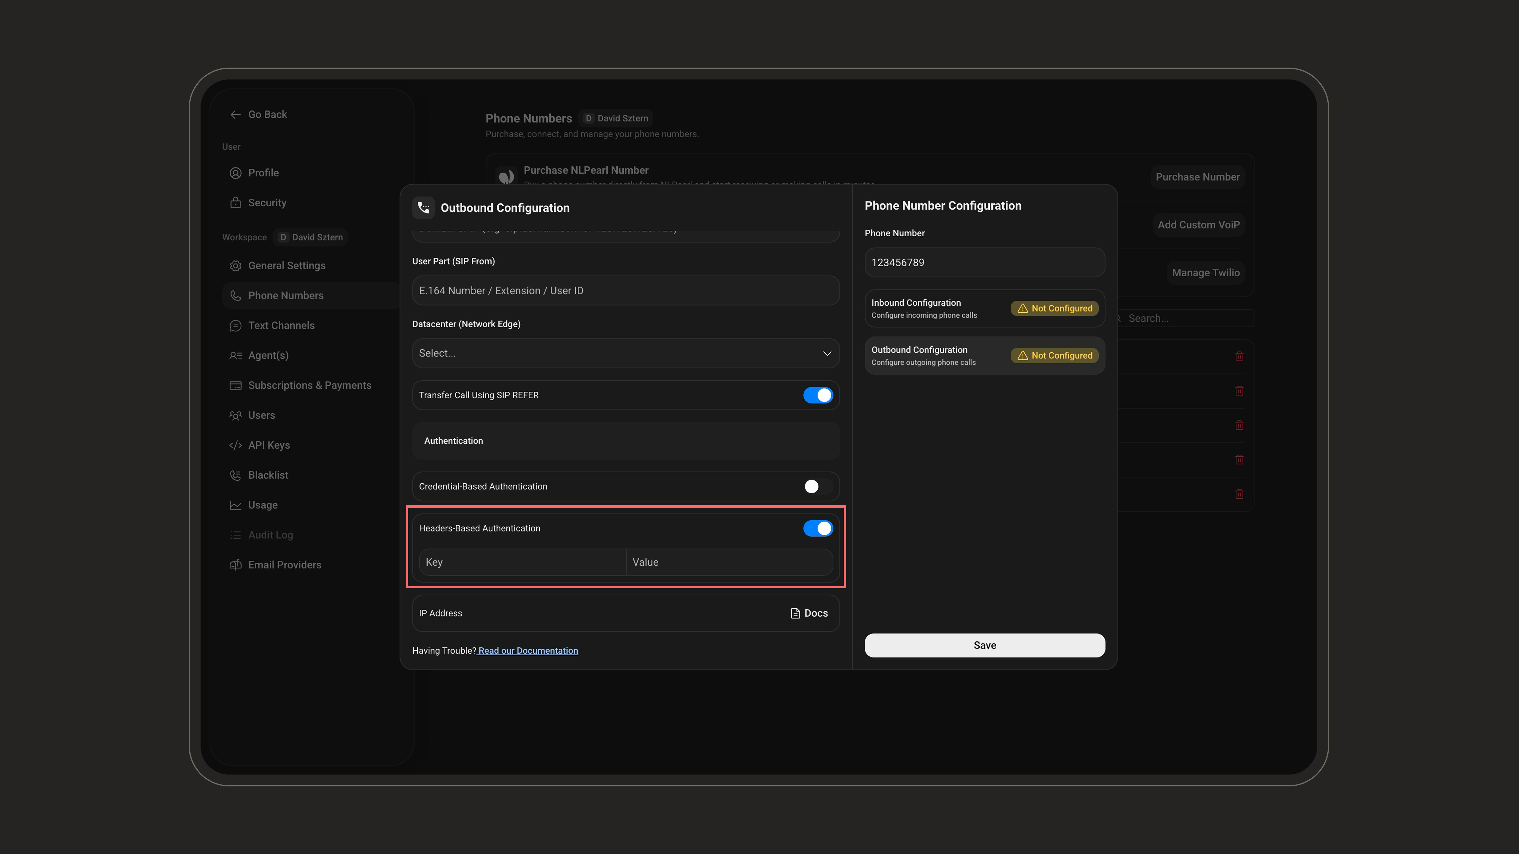Screen dimensions: 1519x854
Task: Click the Manage Twilio button
Action: click(1205, 273)
